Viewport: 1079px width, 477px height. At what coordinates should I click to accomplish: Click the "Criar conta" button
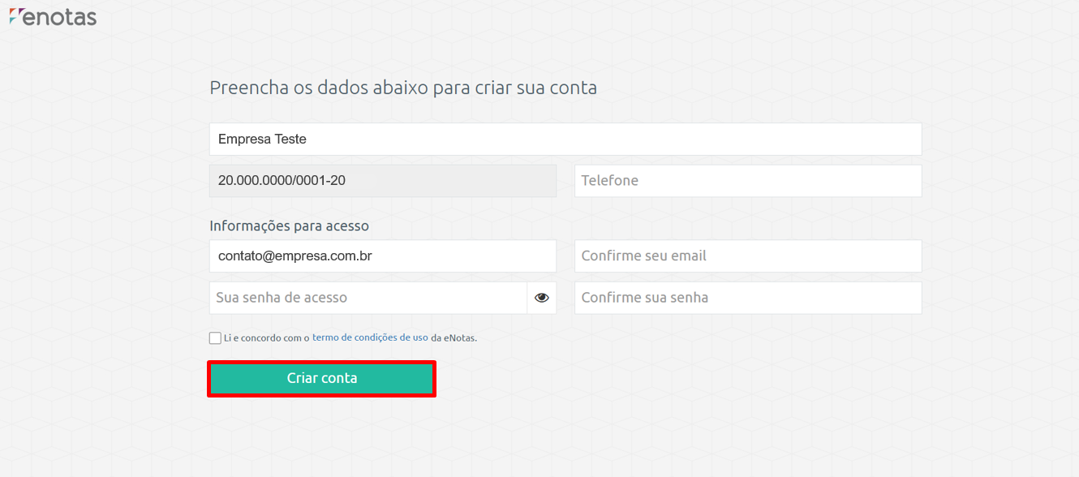click(x=322, y=379)
